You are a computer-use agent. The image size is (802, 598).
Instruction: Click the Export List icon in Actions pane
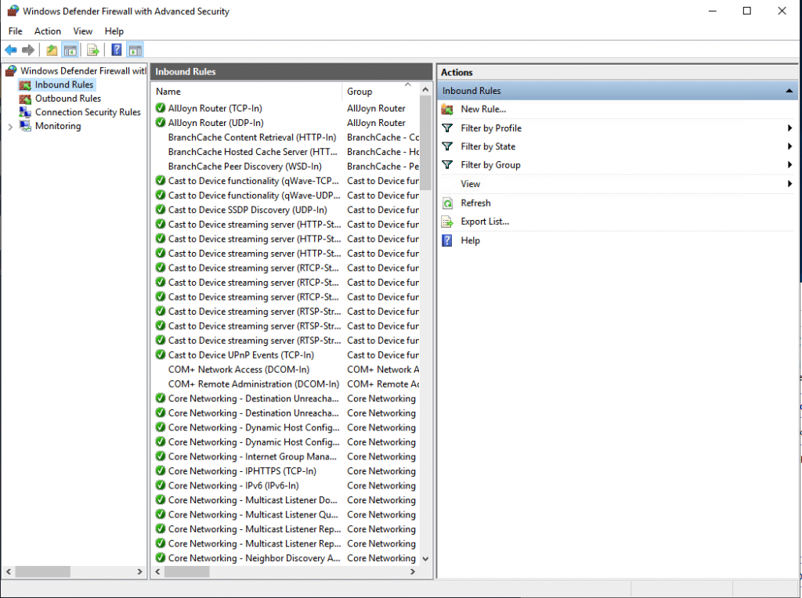[x=447, y=222]
